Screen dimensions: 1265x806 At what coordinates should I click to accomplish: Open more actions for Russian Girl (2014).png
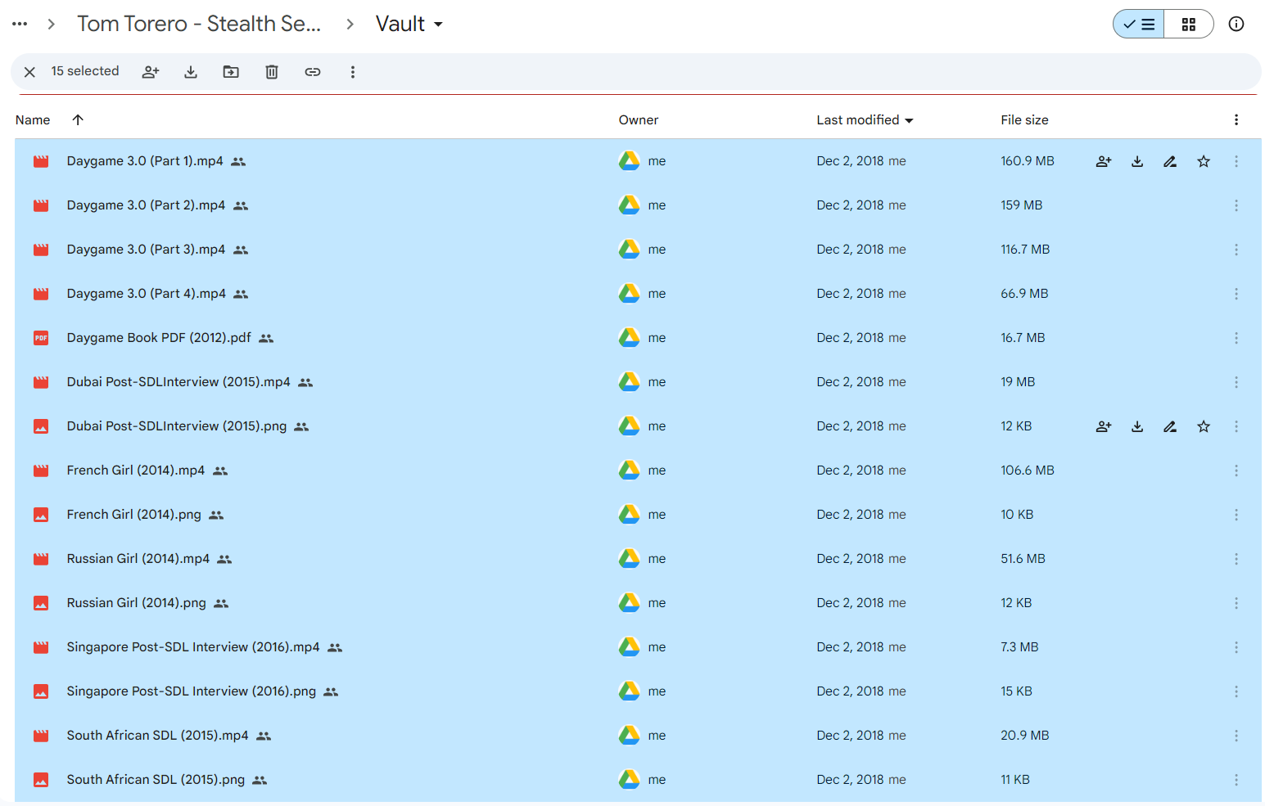pyautogui.click(x=1236, y=603)
